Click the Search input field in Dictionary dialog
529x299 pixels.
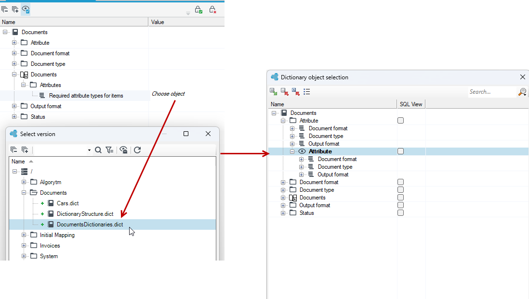click(x=492, y=92)
